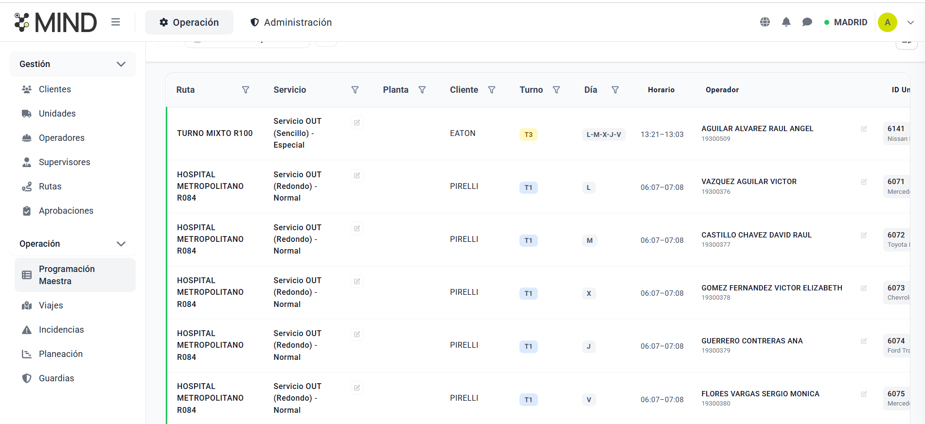Select the Operación top tab
The width and height of the screenshot is (925, 424).
tap(189, 22)
